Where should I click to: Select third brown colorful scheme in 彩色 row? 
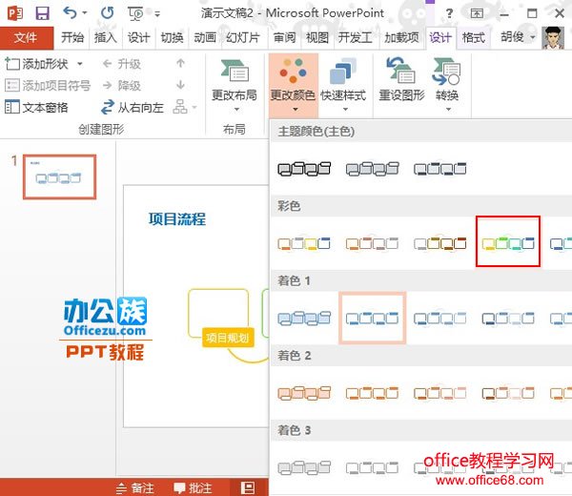(439, 243)
